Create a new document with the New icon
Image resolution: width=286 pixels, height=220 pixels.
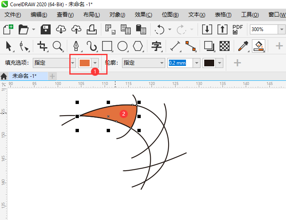pyautogui.click(x=8, y=29)
